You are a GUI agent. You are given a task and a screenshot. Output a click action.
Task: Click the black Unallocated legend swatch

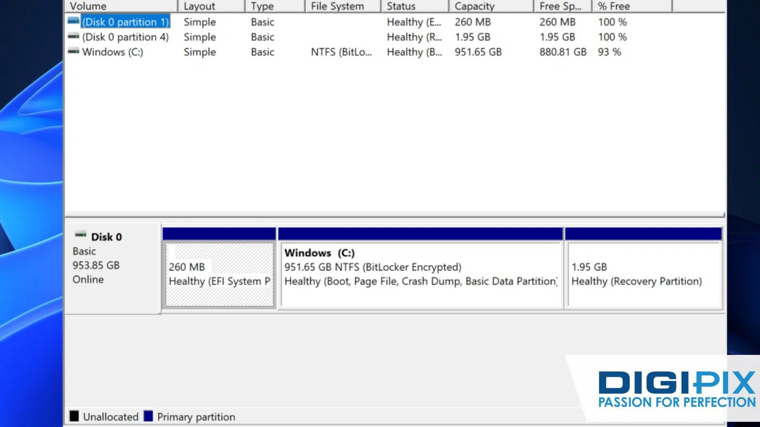(x=74, y=416)
